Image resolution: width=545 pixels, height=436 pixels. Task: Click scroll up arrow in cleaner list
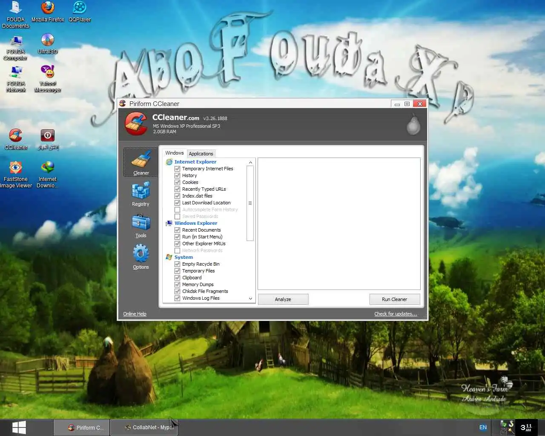[x=250, y=162]
